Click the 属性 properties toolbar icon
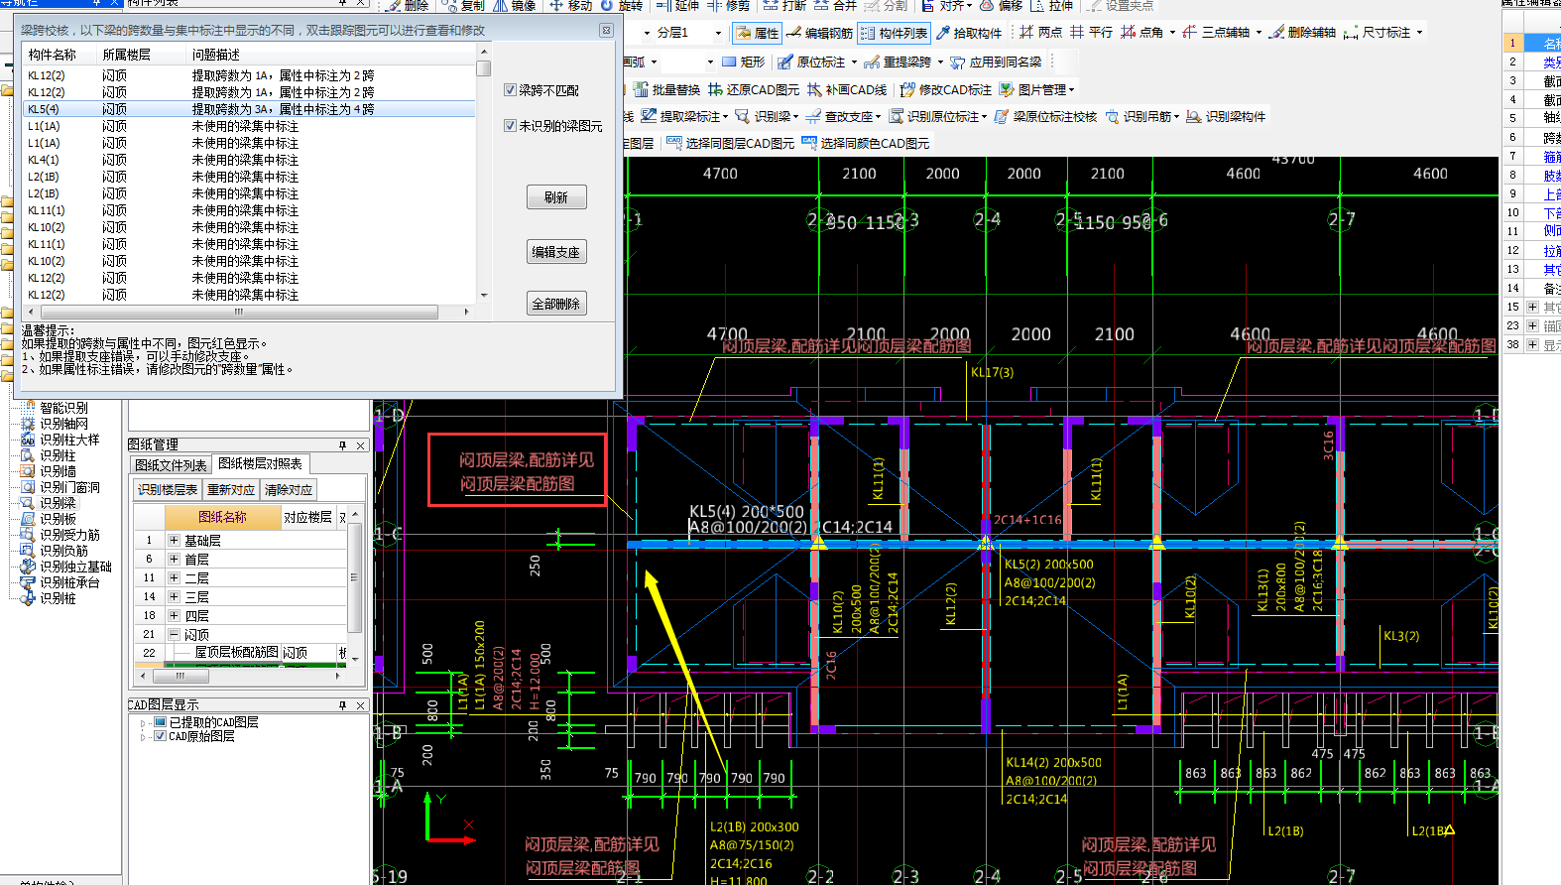The image size is (1561, 885). tap(757, 33)
